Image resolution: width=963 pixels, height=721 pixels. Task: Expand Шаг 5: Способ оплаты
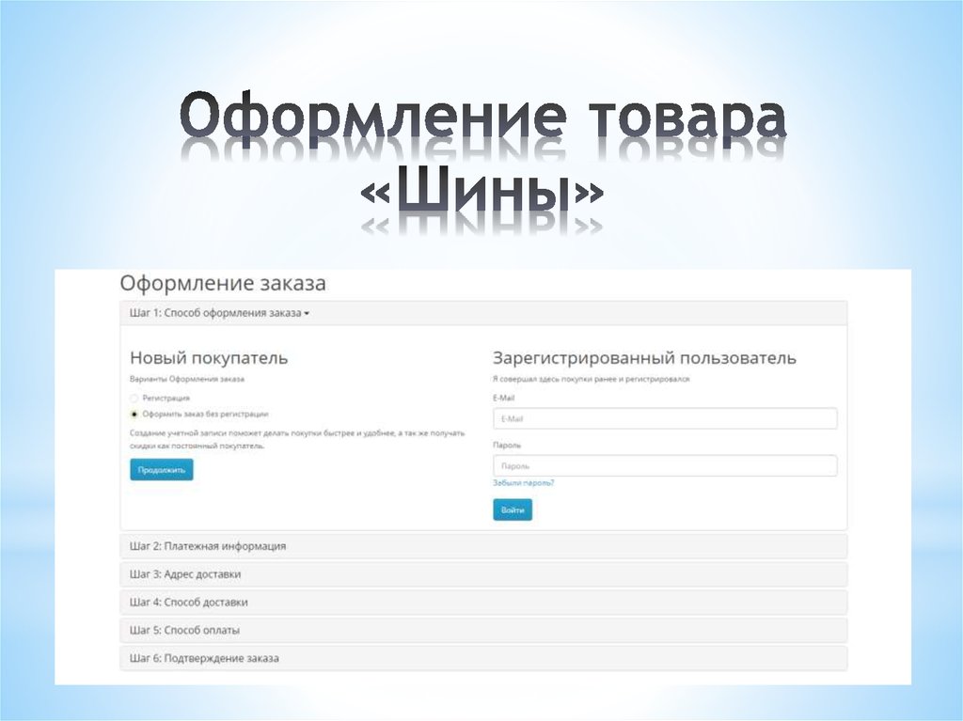click(183, 630)
